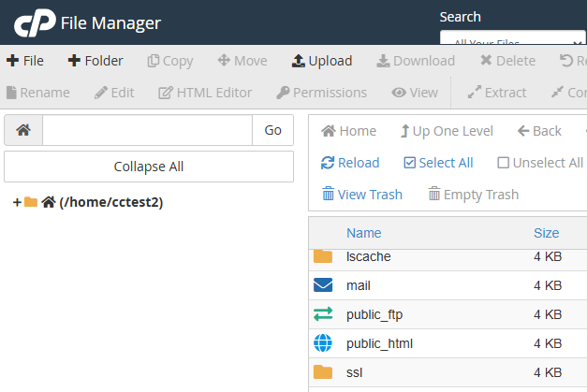This screenshot has width=587, height=392.
Task: Click the Go button
Action: [x=273, y=130]
